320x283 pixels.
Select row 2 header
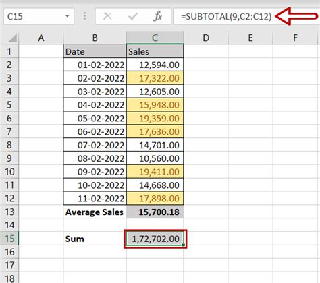click(x=9, y=65)
